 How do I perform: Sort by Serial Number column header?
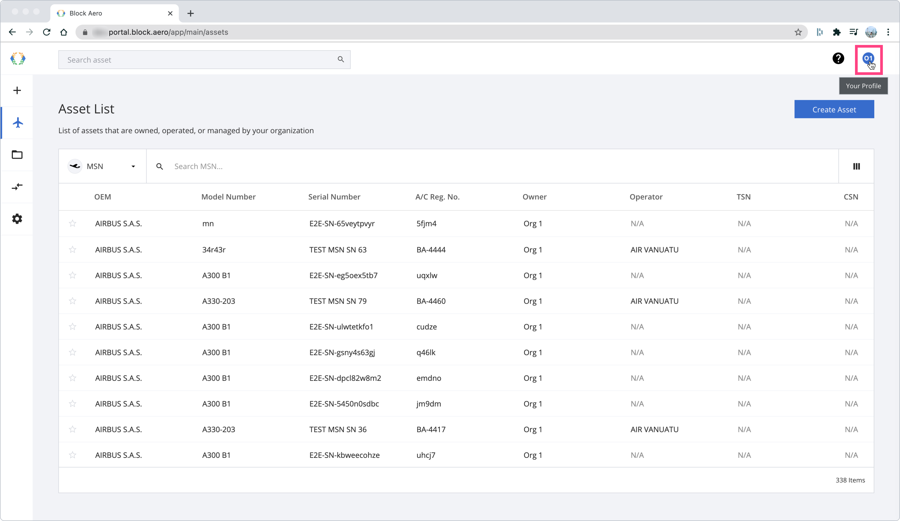pyautogui.click(x=334, y=197)
